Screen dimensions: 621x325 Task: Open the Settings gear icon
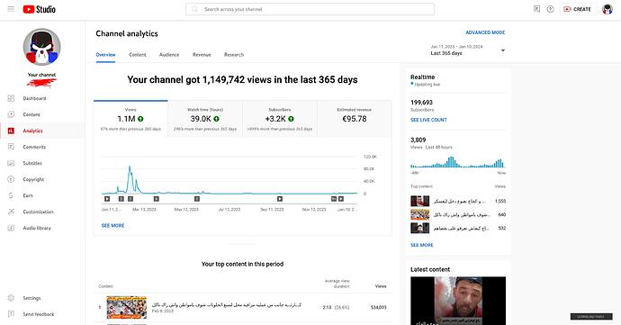click(x=11, y=298)
